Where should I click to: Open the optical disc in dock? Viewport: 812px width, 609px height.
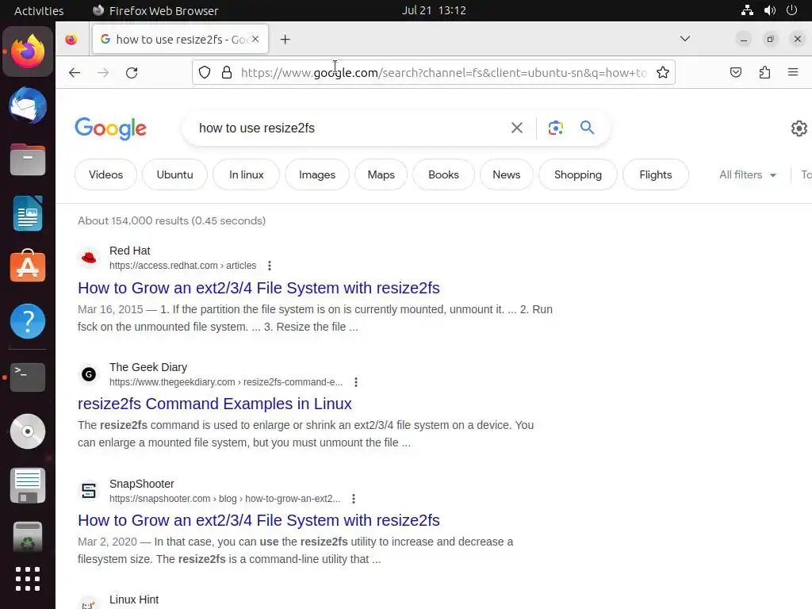[28, 431]
